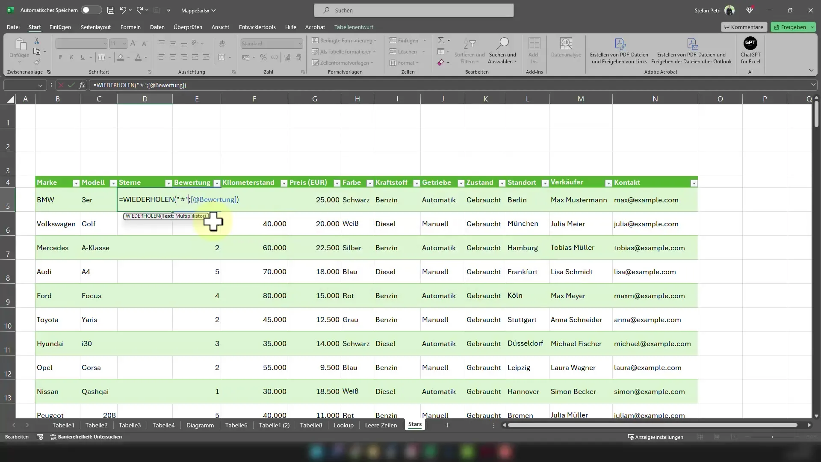Toggle the Bewertung column filter checkbox

pyautogui.click(x=217, y=183)
